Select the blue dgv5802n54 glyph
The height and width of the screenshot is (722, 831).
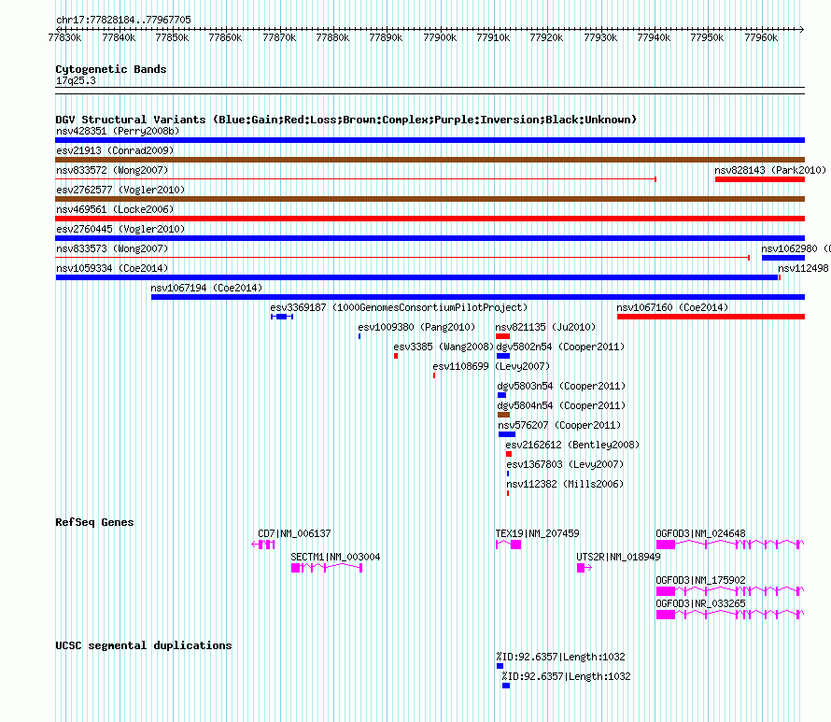503,356
